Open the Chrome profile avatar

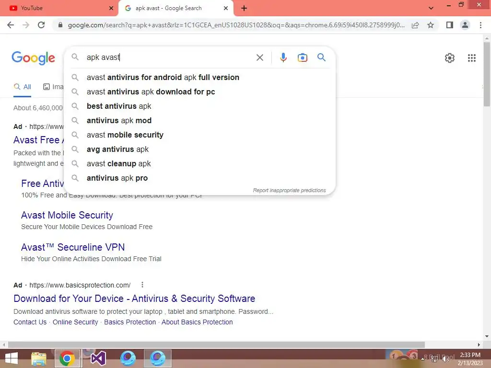click(x=465, y=25)
